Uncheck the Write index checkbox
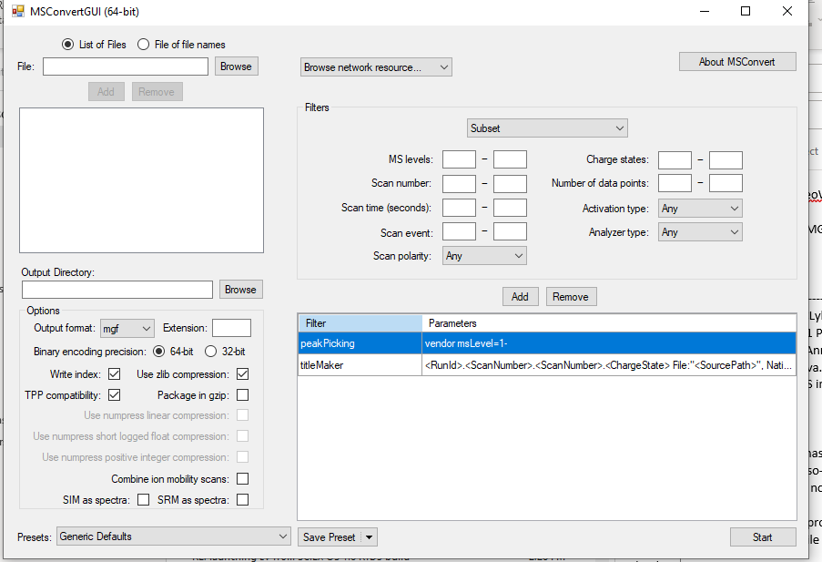Image resolution: width=822 pixels, height=562 pixels. click(x=114, y=374)
